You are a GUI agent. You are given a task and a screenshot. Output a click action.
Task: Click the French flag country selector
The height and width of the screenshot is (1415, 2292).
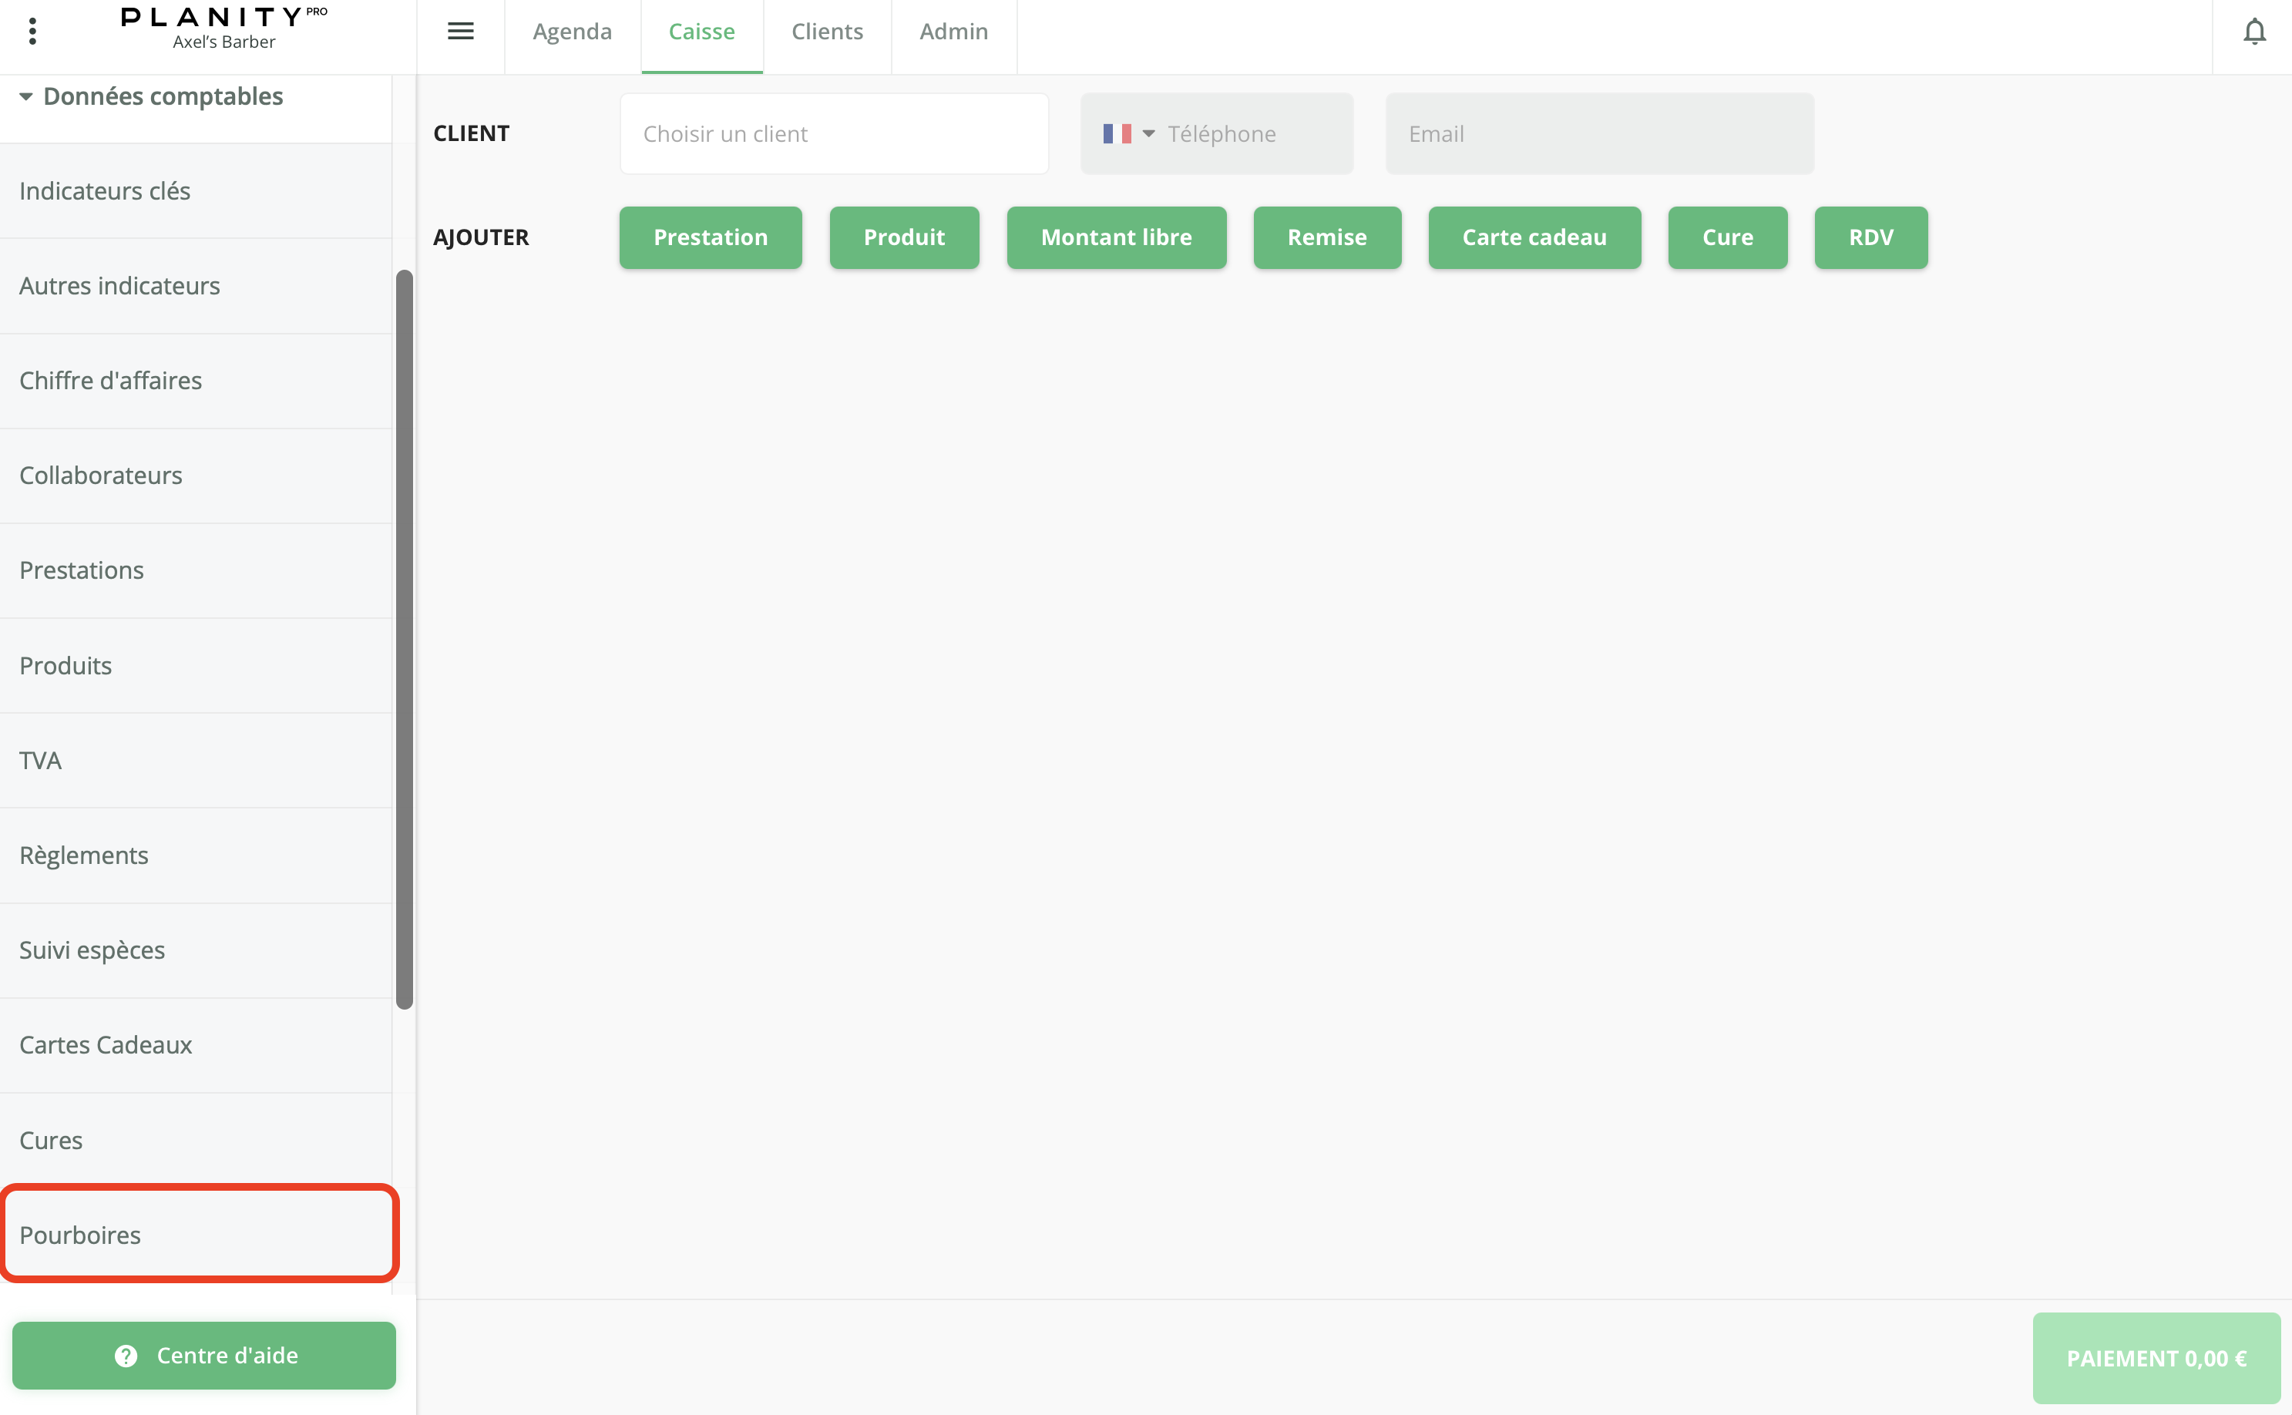(1127, 134)
